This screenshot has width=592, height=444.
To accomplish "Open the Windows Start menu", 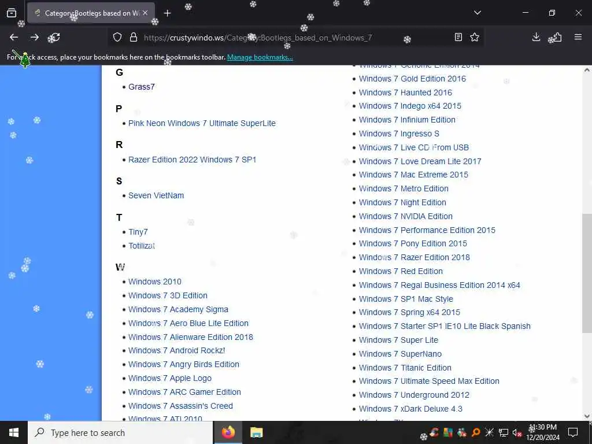I will click(14, 432).
